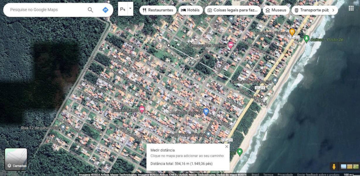The height and width of the screenshot is (176, 360).
Task: Open the Brasil link in footer
Action: coord(255,175)
